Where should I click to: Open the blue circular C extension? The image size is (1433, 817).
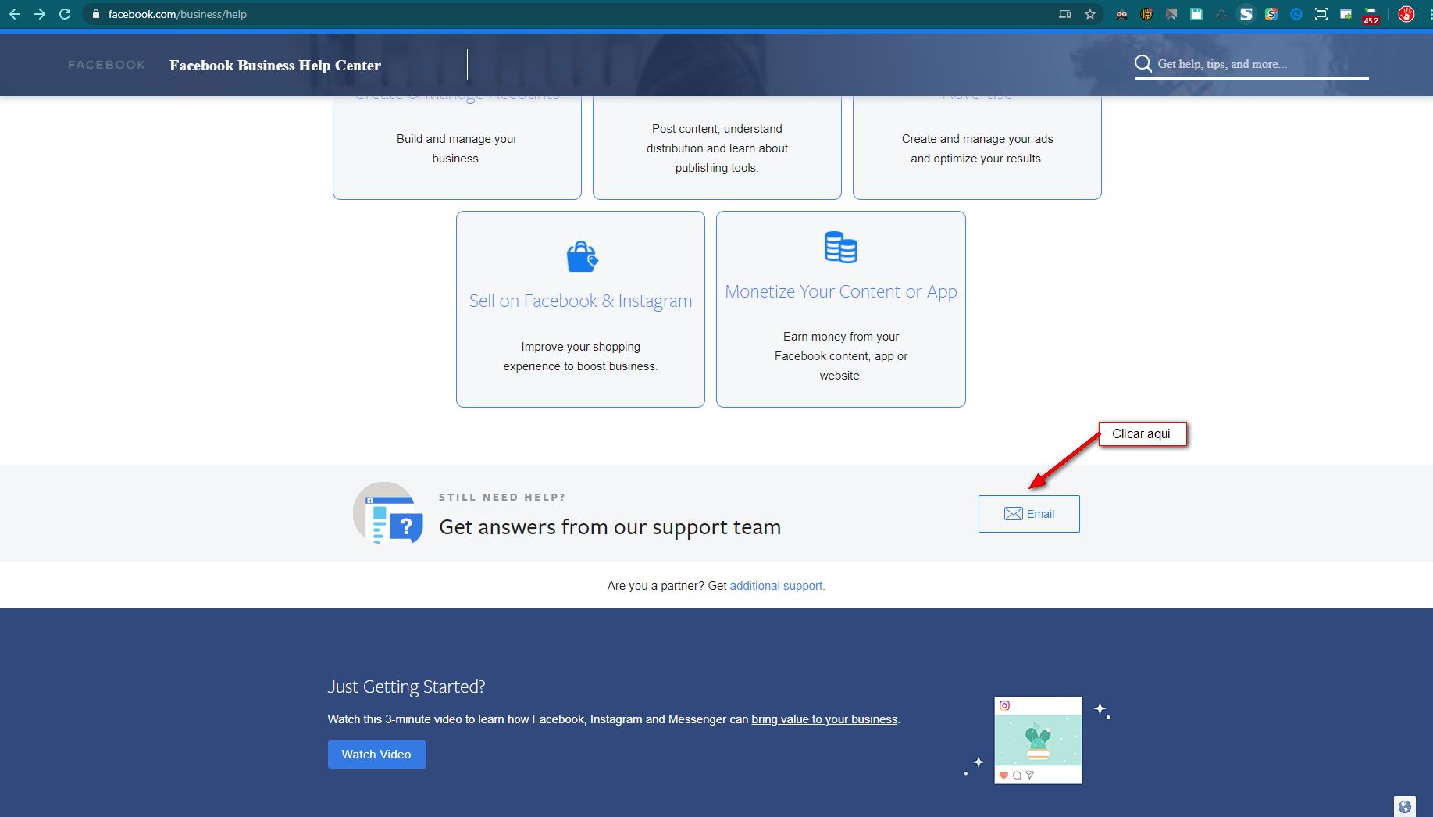tap(1296, 14)
